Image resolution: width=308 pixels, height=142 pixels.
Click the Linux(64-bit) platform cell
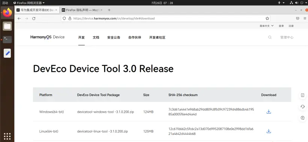point(49,131)
